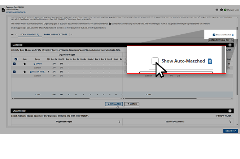Click sort icon beside unmatched Organizer Pages

point(119,121)
